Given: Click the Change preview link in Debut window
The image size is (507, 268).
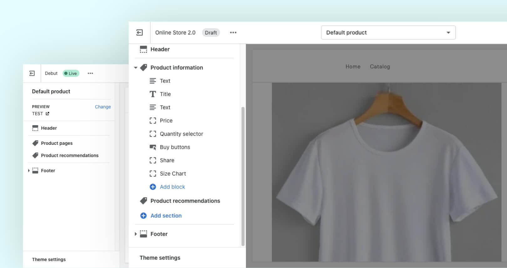Looking at the screenshot, I should pyautogui.click(x=103, y=107).
